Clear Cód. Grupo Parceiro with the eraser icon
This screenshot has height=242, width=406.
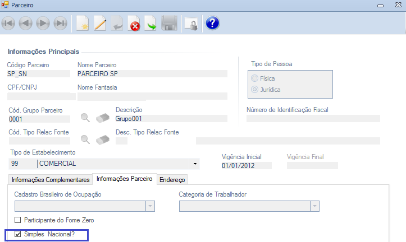tap(103, 118)
